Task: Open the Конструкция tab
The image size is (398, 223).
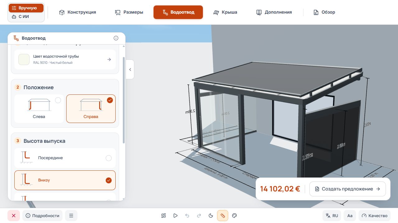Action: click(78, 12)
